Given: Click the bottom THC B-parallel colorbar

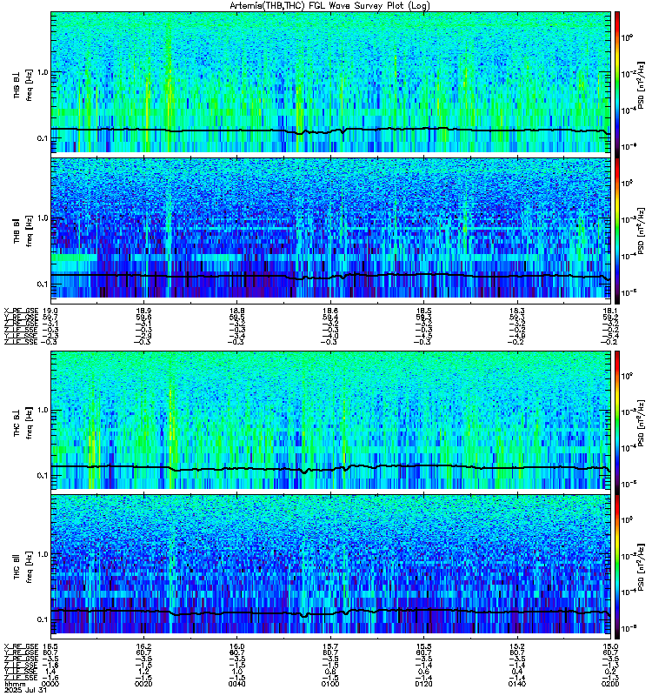Looking at the screenshot, I should pos(617,567).
